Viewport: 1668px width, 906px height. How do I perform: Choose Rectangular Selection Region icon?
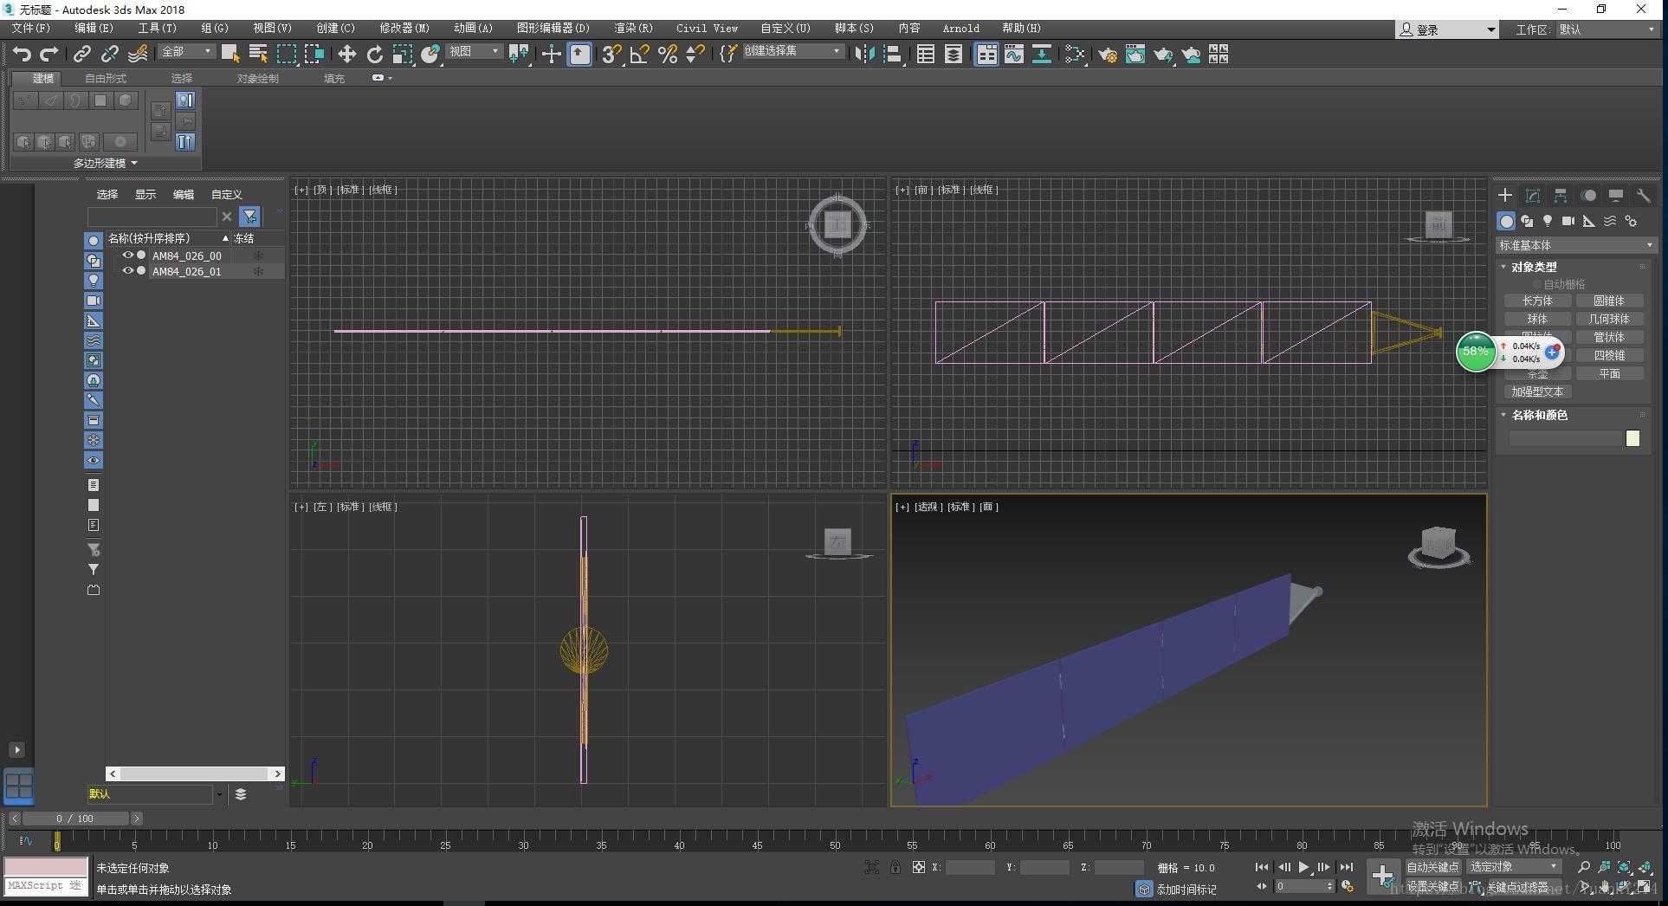(x=286, y=54)
